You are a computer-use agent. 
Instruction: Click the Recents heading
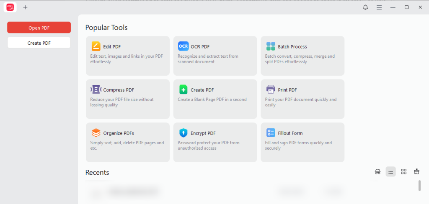(x=97, y=172)
